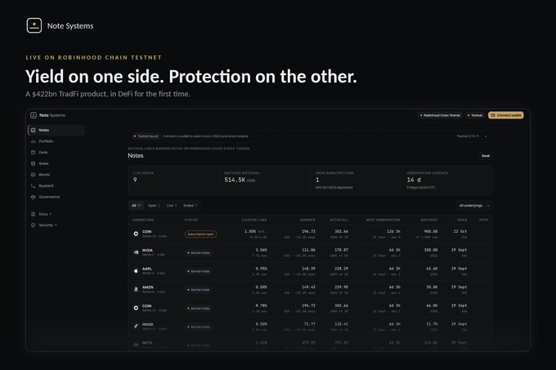
Task: Click the Underlying column header
Action: click(143, 220)
